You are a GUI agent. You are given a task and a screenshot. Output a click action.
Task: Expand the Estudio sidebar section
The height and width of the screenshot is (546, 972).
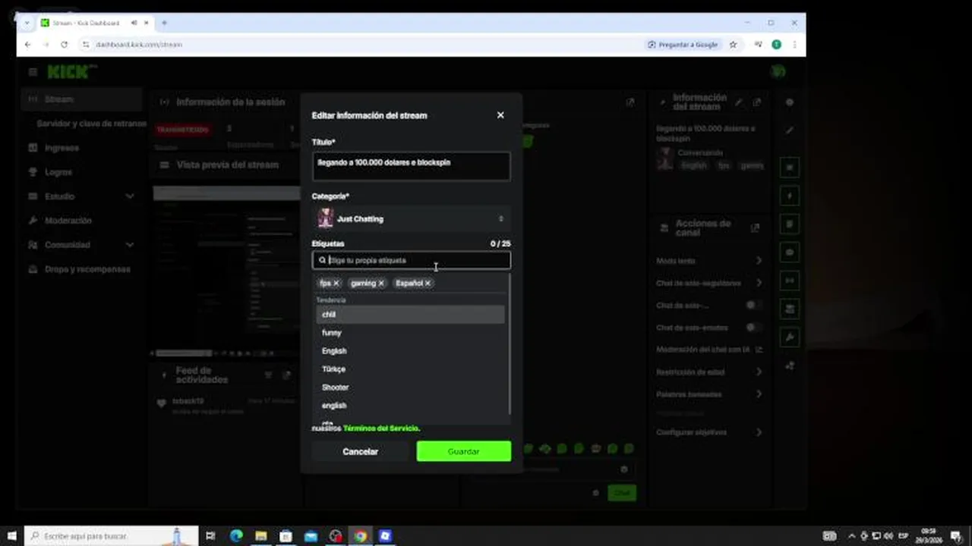(x=82, y=196)
